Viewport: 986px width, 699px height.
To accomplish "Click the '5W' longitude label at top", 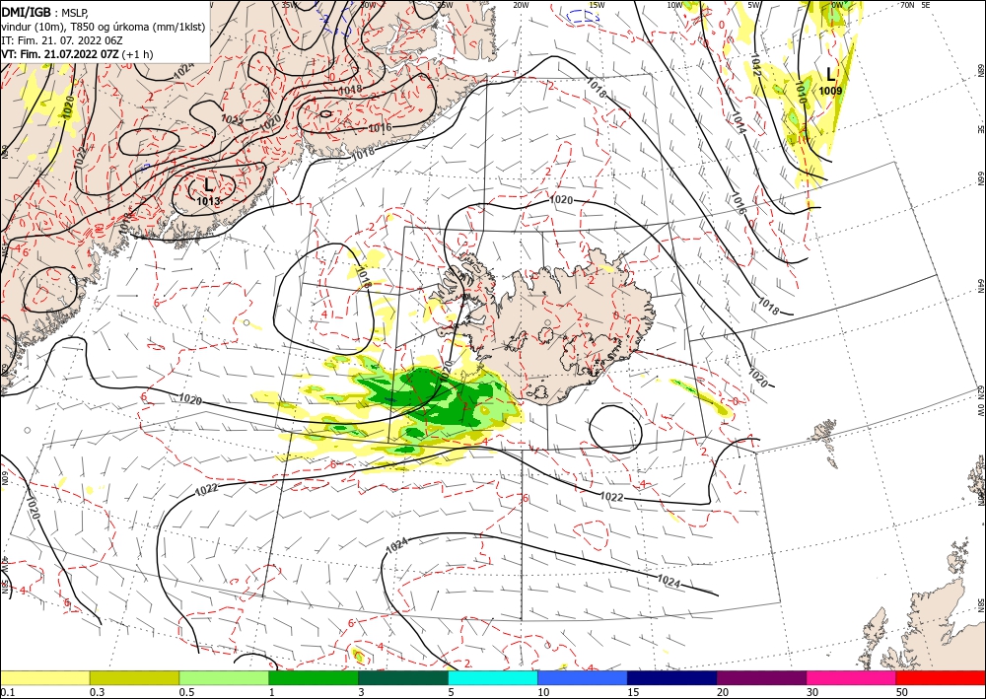I will tap(754, 5).
